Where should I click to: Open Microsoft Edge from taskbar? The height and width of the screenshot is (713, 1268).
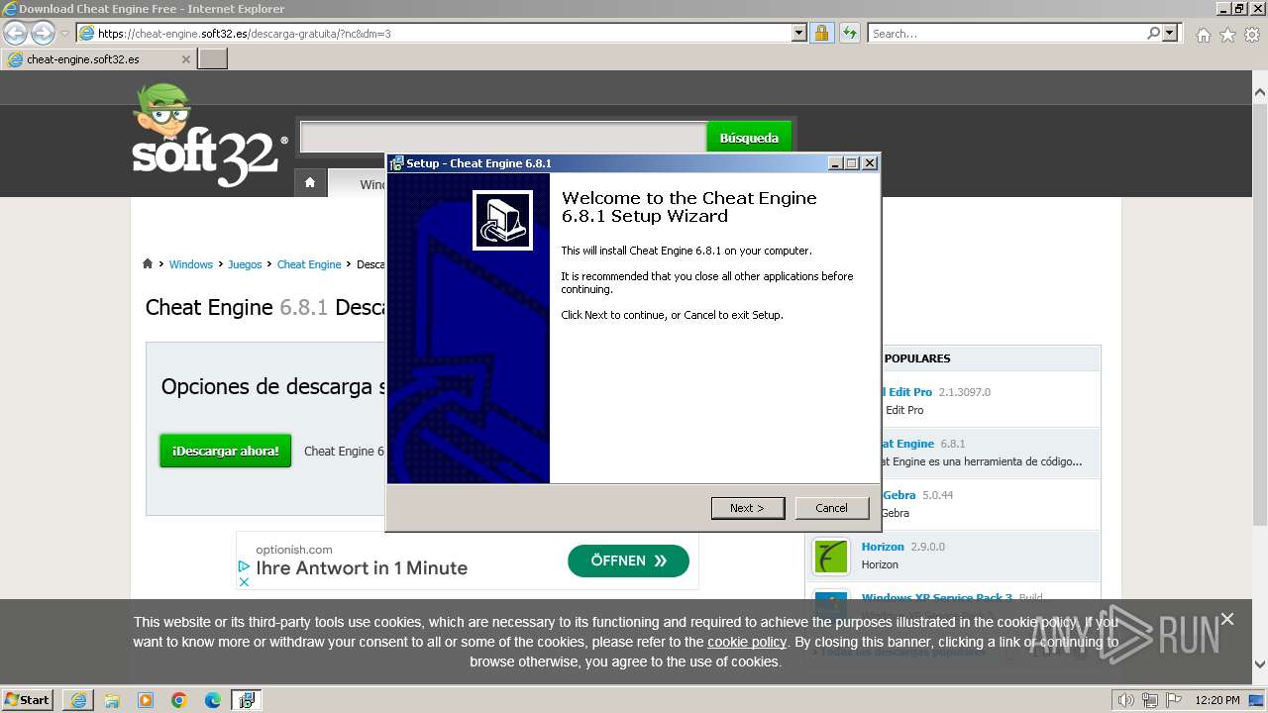click(213, 700)
